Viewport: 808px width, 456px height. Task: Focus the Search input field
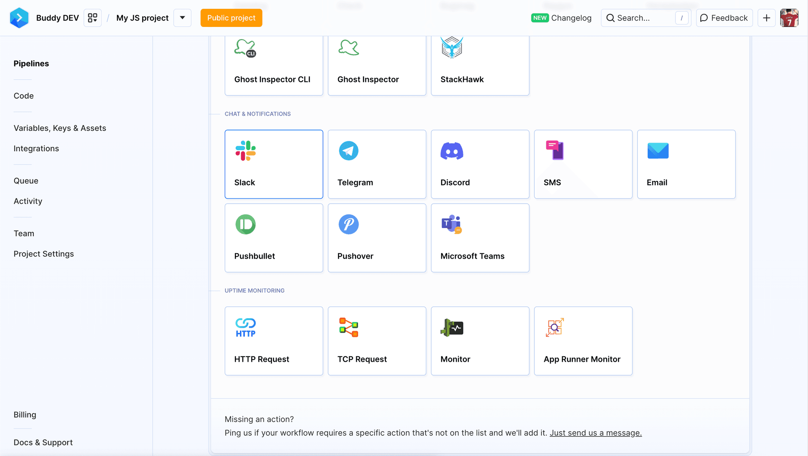(646, 18)
